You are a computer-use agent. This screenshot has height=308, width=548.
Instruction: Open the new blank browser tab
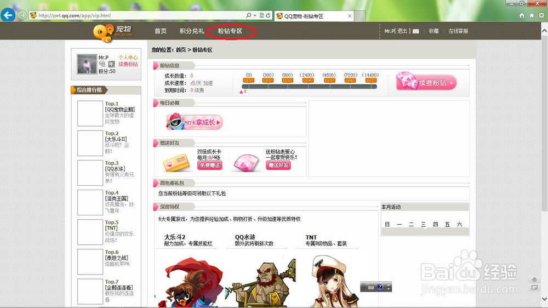point(360,16)
